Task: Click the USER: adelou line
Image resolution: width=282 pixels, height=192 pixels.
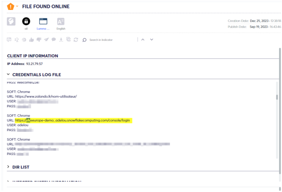Action: coord(18,125)
